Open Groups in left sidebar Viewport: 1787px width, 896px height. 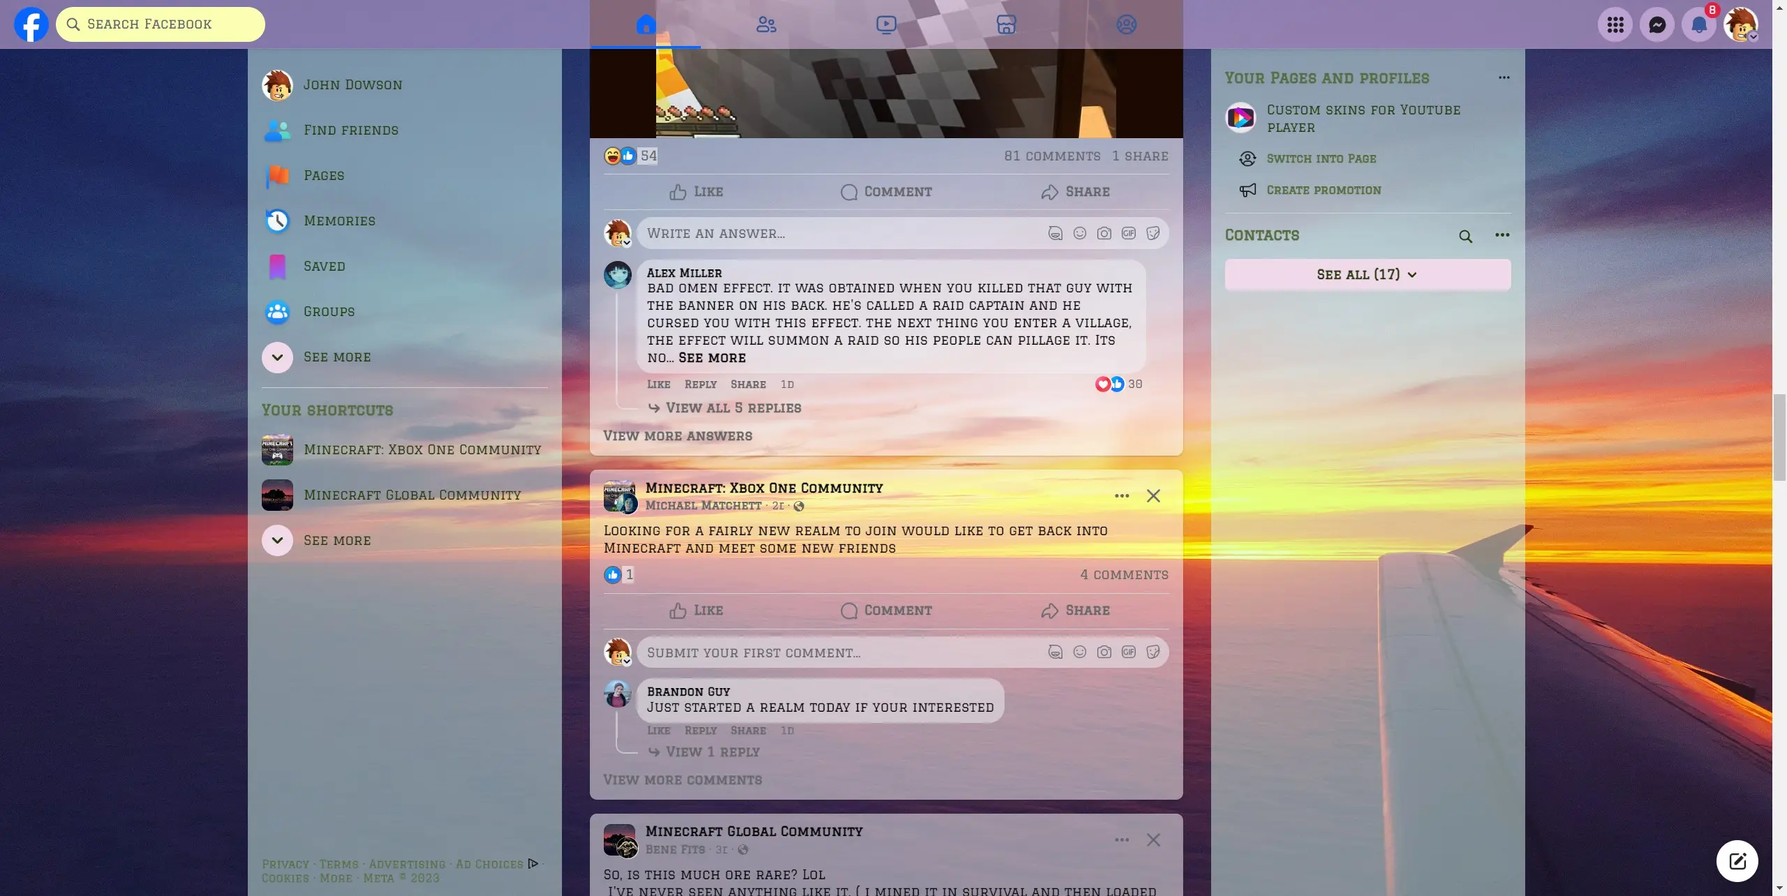coord(405,312)
